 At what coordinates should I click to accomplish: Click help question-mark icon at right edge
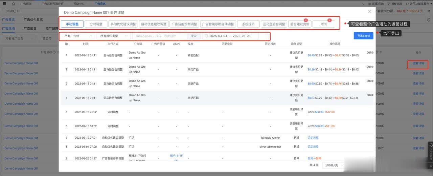tap(429, 20)
